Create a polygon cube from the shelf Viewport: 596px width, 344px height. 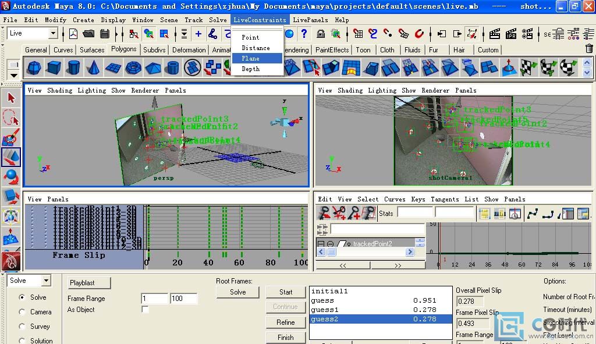coord(54,68)
